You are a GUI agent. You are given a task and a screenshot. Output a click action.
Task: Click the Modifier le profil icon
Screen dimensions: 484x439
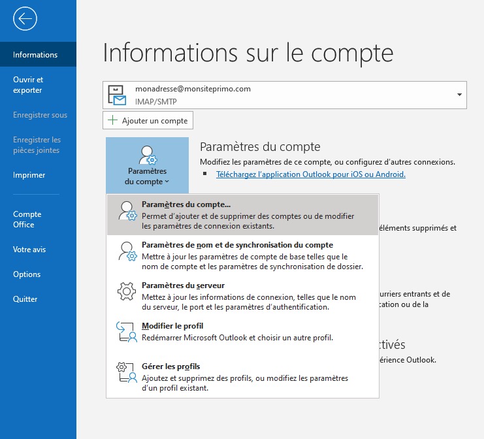126,332
